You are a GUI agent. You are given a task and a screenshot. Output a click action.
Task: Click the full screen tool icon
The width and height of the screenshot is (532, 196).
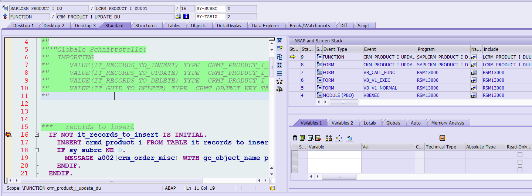pyautogui.click(x=279, y=65)
